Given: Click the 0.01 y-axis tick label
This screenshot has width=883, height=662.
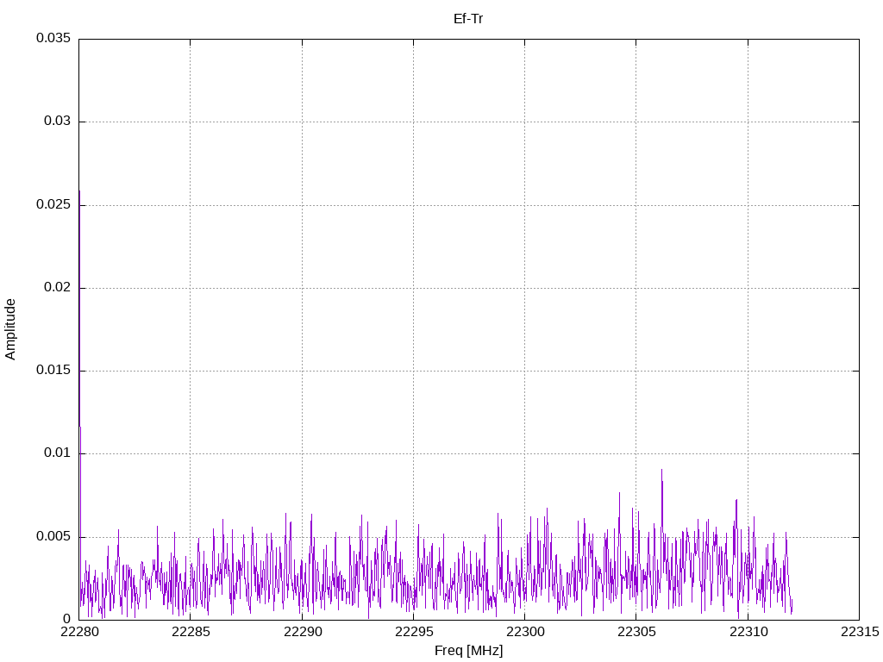Looking at the screenshot, I should click(57, 453).
